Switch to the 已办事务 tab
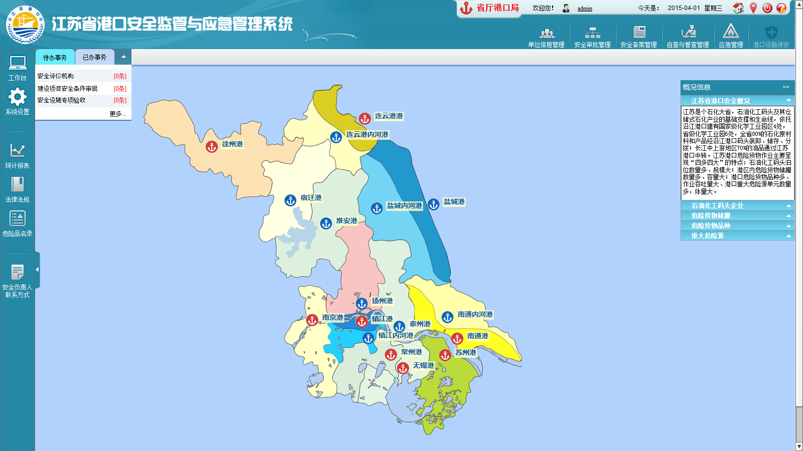 (95, 57)
